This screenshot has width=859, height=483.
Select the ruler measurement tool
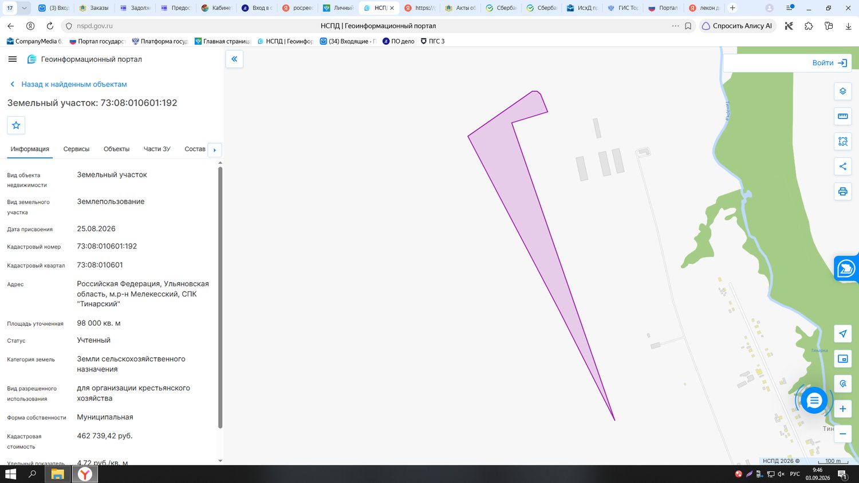click(842, 116)
